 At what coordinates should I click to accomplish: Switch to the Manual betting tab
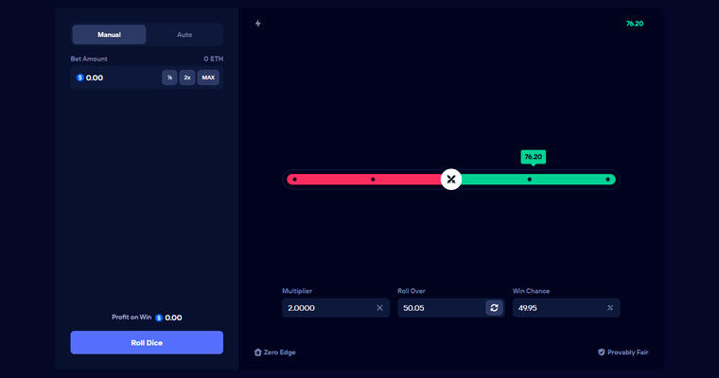pos(109,34)
